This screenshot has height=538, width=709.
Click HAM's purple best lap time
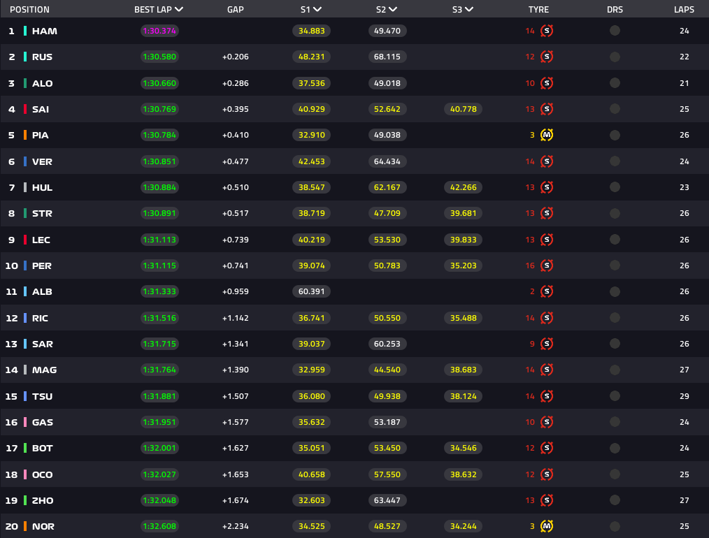click(x=159, y=31)
